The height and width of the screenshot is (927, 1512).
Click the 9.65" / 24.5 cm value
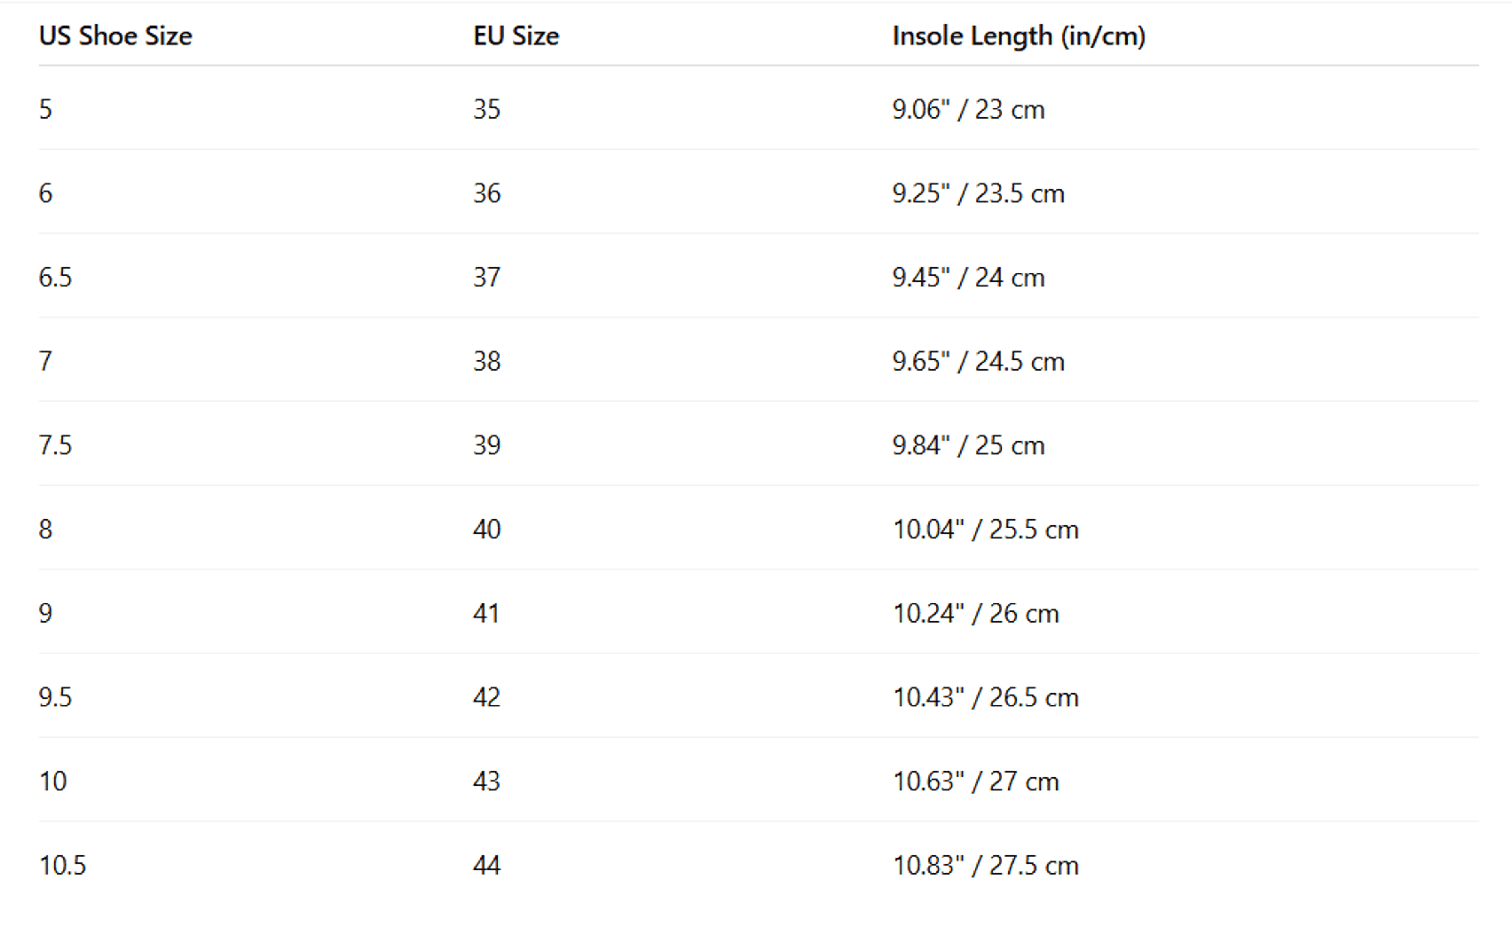tap(978, 362)
